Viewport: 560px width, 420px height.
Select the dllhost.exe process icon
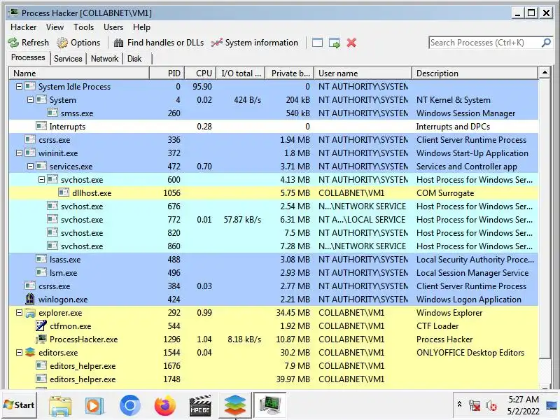[64, 193]
